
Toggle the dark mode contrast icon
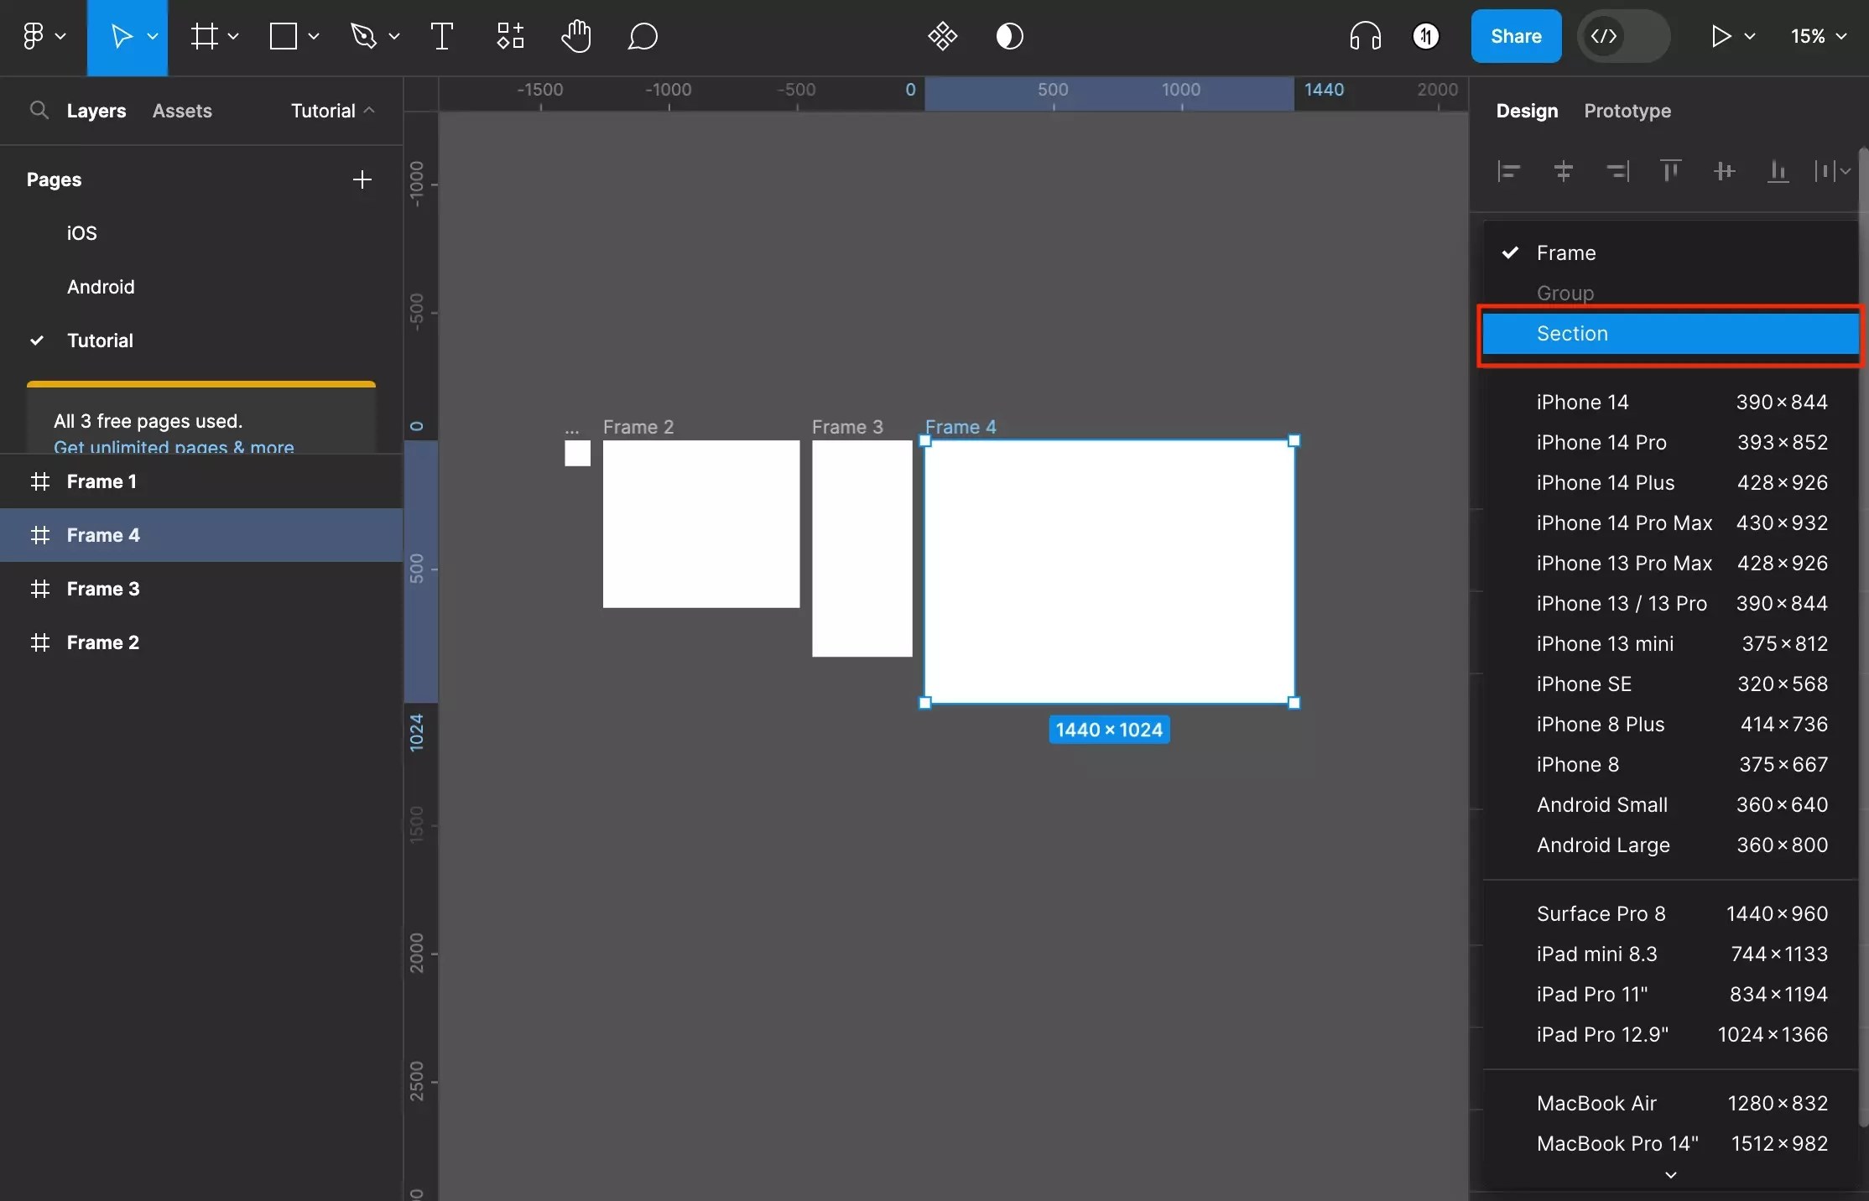click(1009, 37)
